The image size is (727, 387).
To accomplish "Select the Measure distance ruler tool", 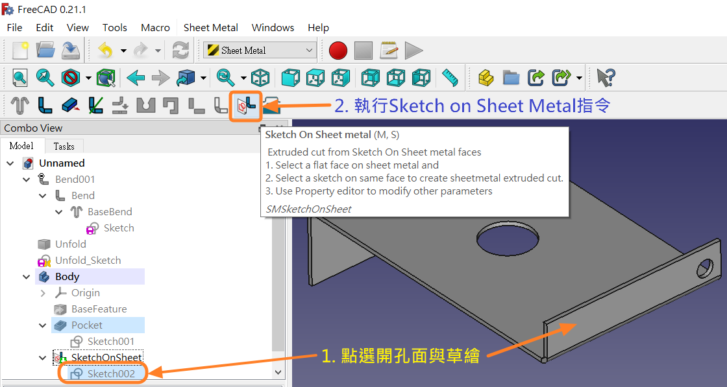I will point(450,78).
